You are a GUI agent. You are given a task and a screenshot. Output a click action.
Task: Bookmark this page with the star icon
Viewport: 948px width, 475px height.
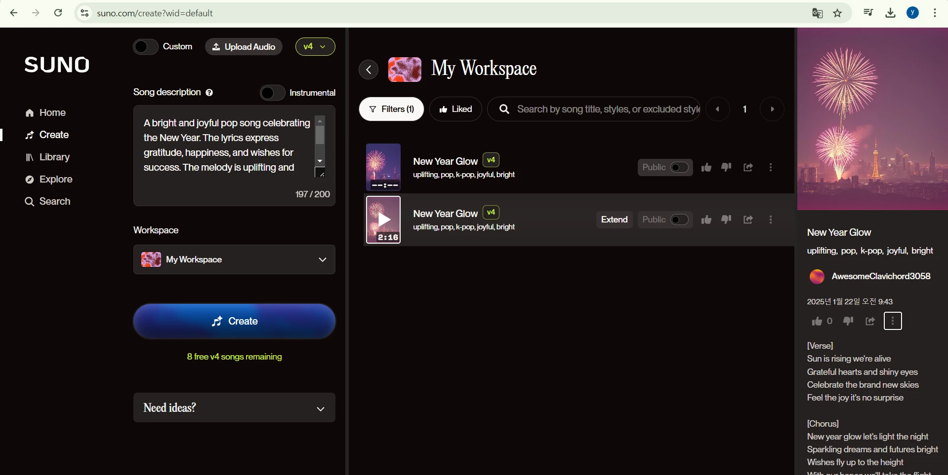[837, 13]
